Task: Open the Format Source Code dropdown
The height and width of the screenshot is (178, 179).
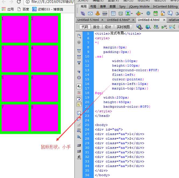Action: pos(79,158)
